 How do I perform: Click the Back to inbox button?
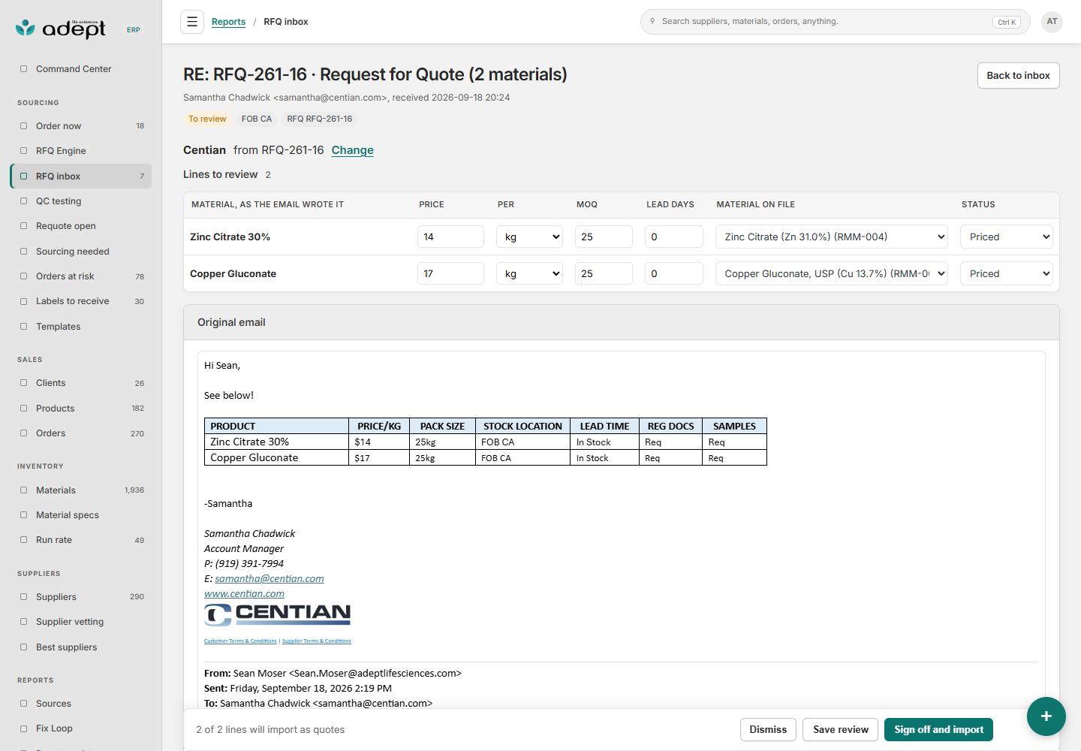click(1018, 75)
